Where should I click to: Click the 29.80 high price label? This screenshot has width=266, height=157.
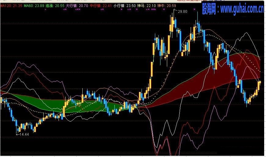click(x=182, y=12)
